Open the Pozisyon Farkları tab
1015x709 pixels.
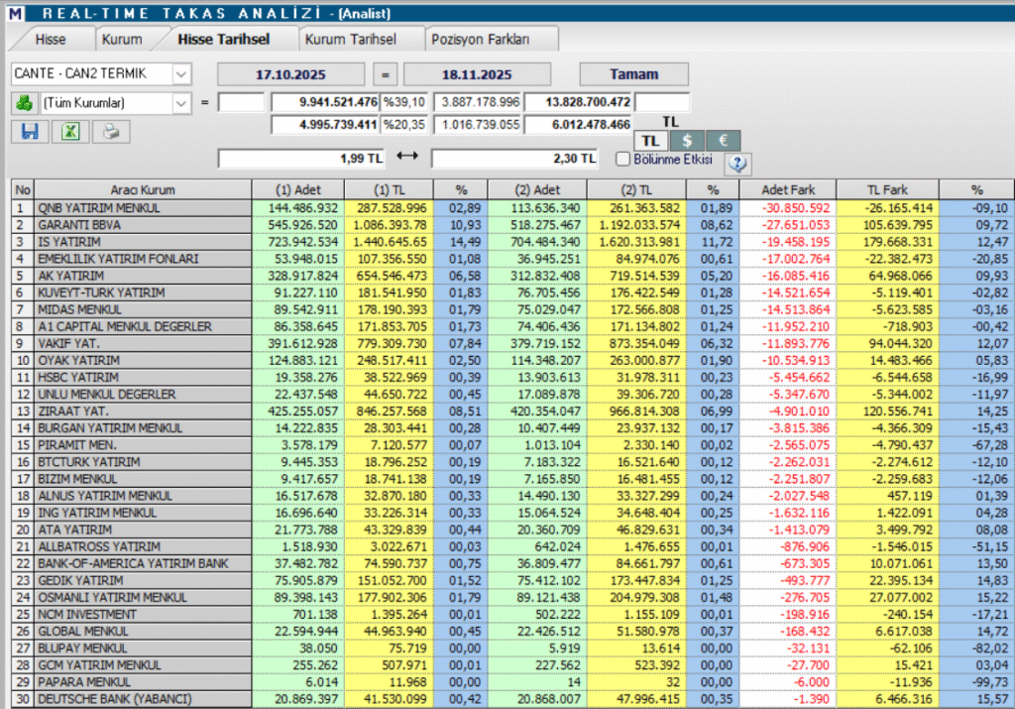point(481,40)
